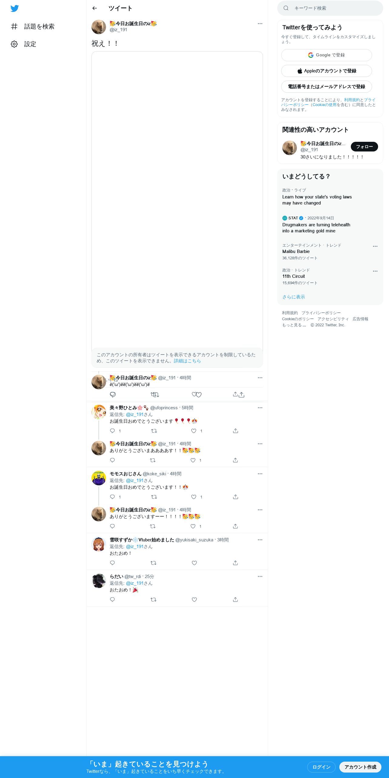
Task: Click the フォロー button for @iz_191
Action: (x=364, y=147)
